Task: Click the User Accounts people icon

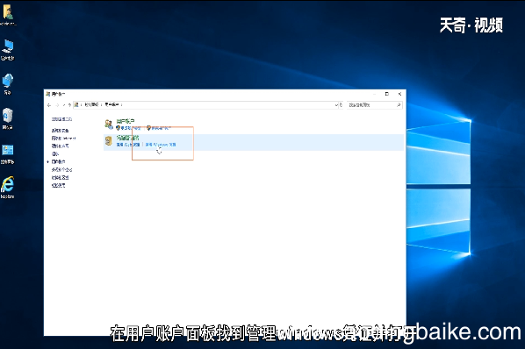Action: (x=109, y=125)
